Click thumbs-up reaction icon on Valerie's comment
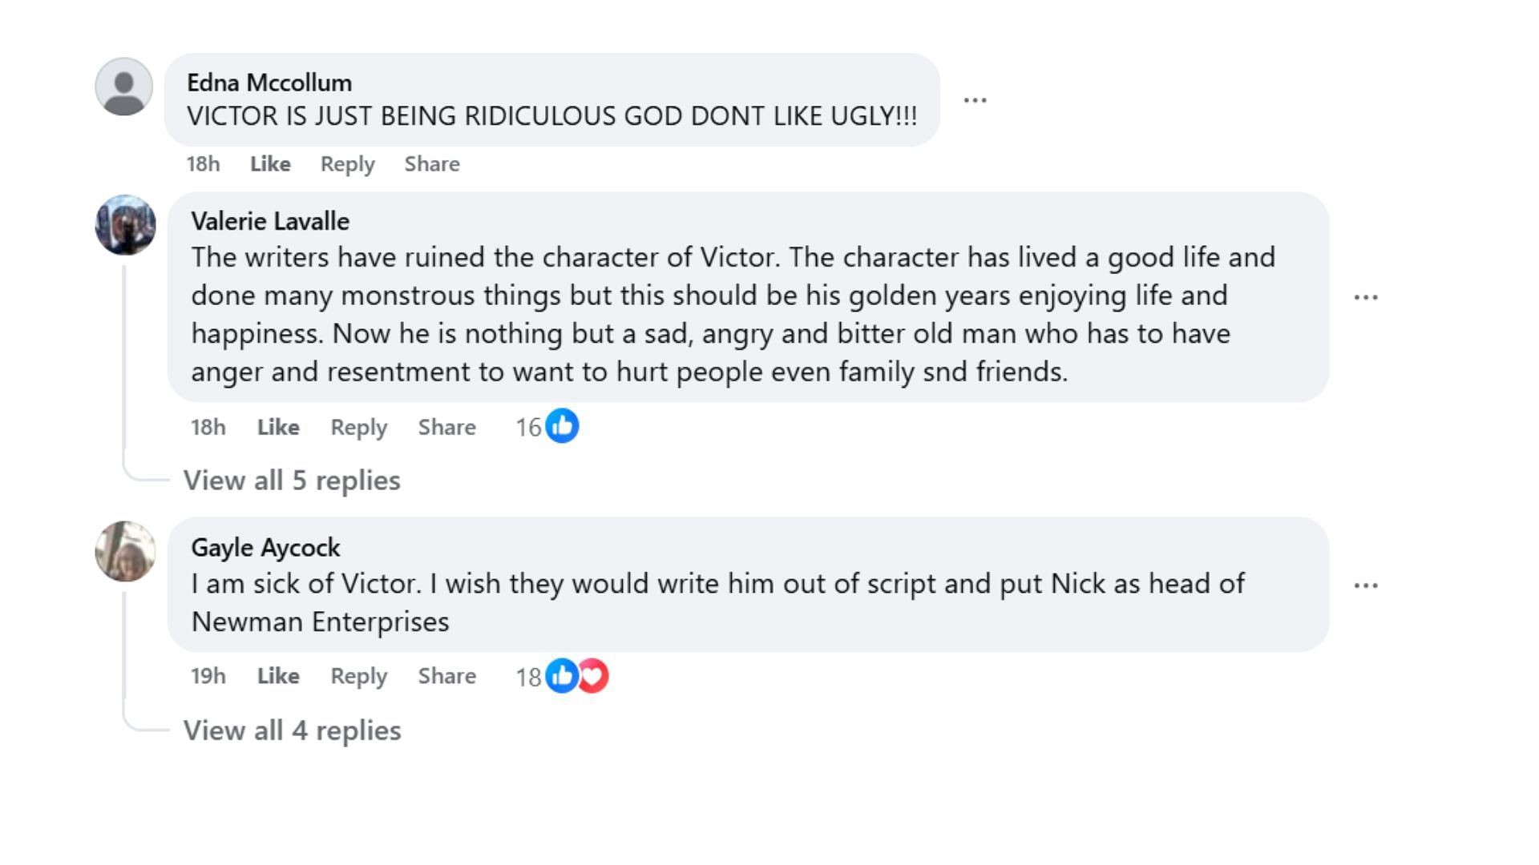1539x865 pixels. (x=562, y=426)
